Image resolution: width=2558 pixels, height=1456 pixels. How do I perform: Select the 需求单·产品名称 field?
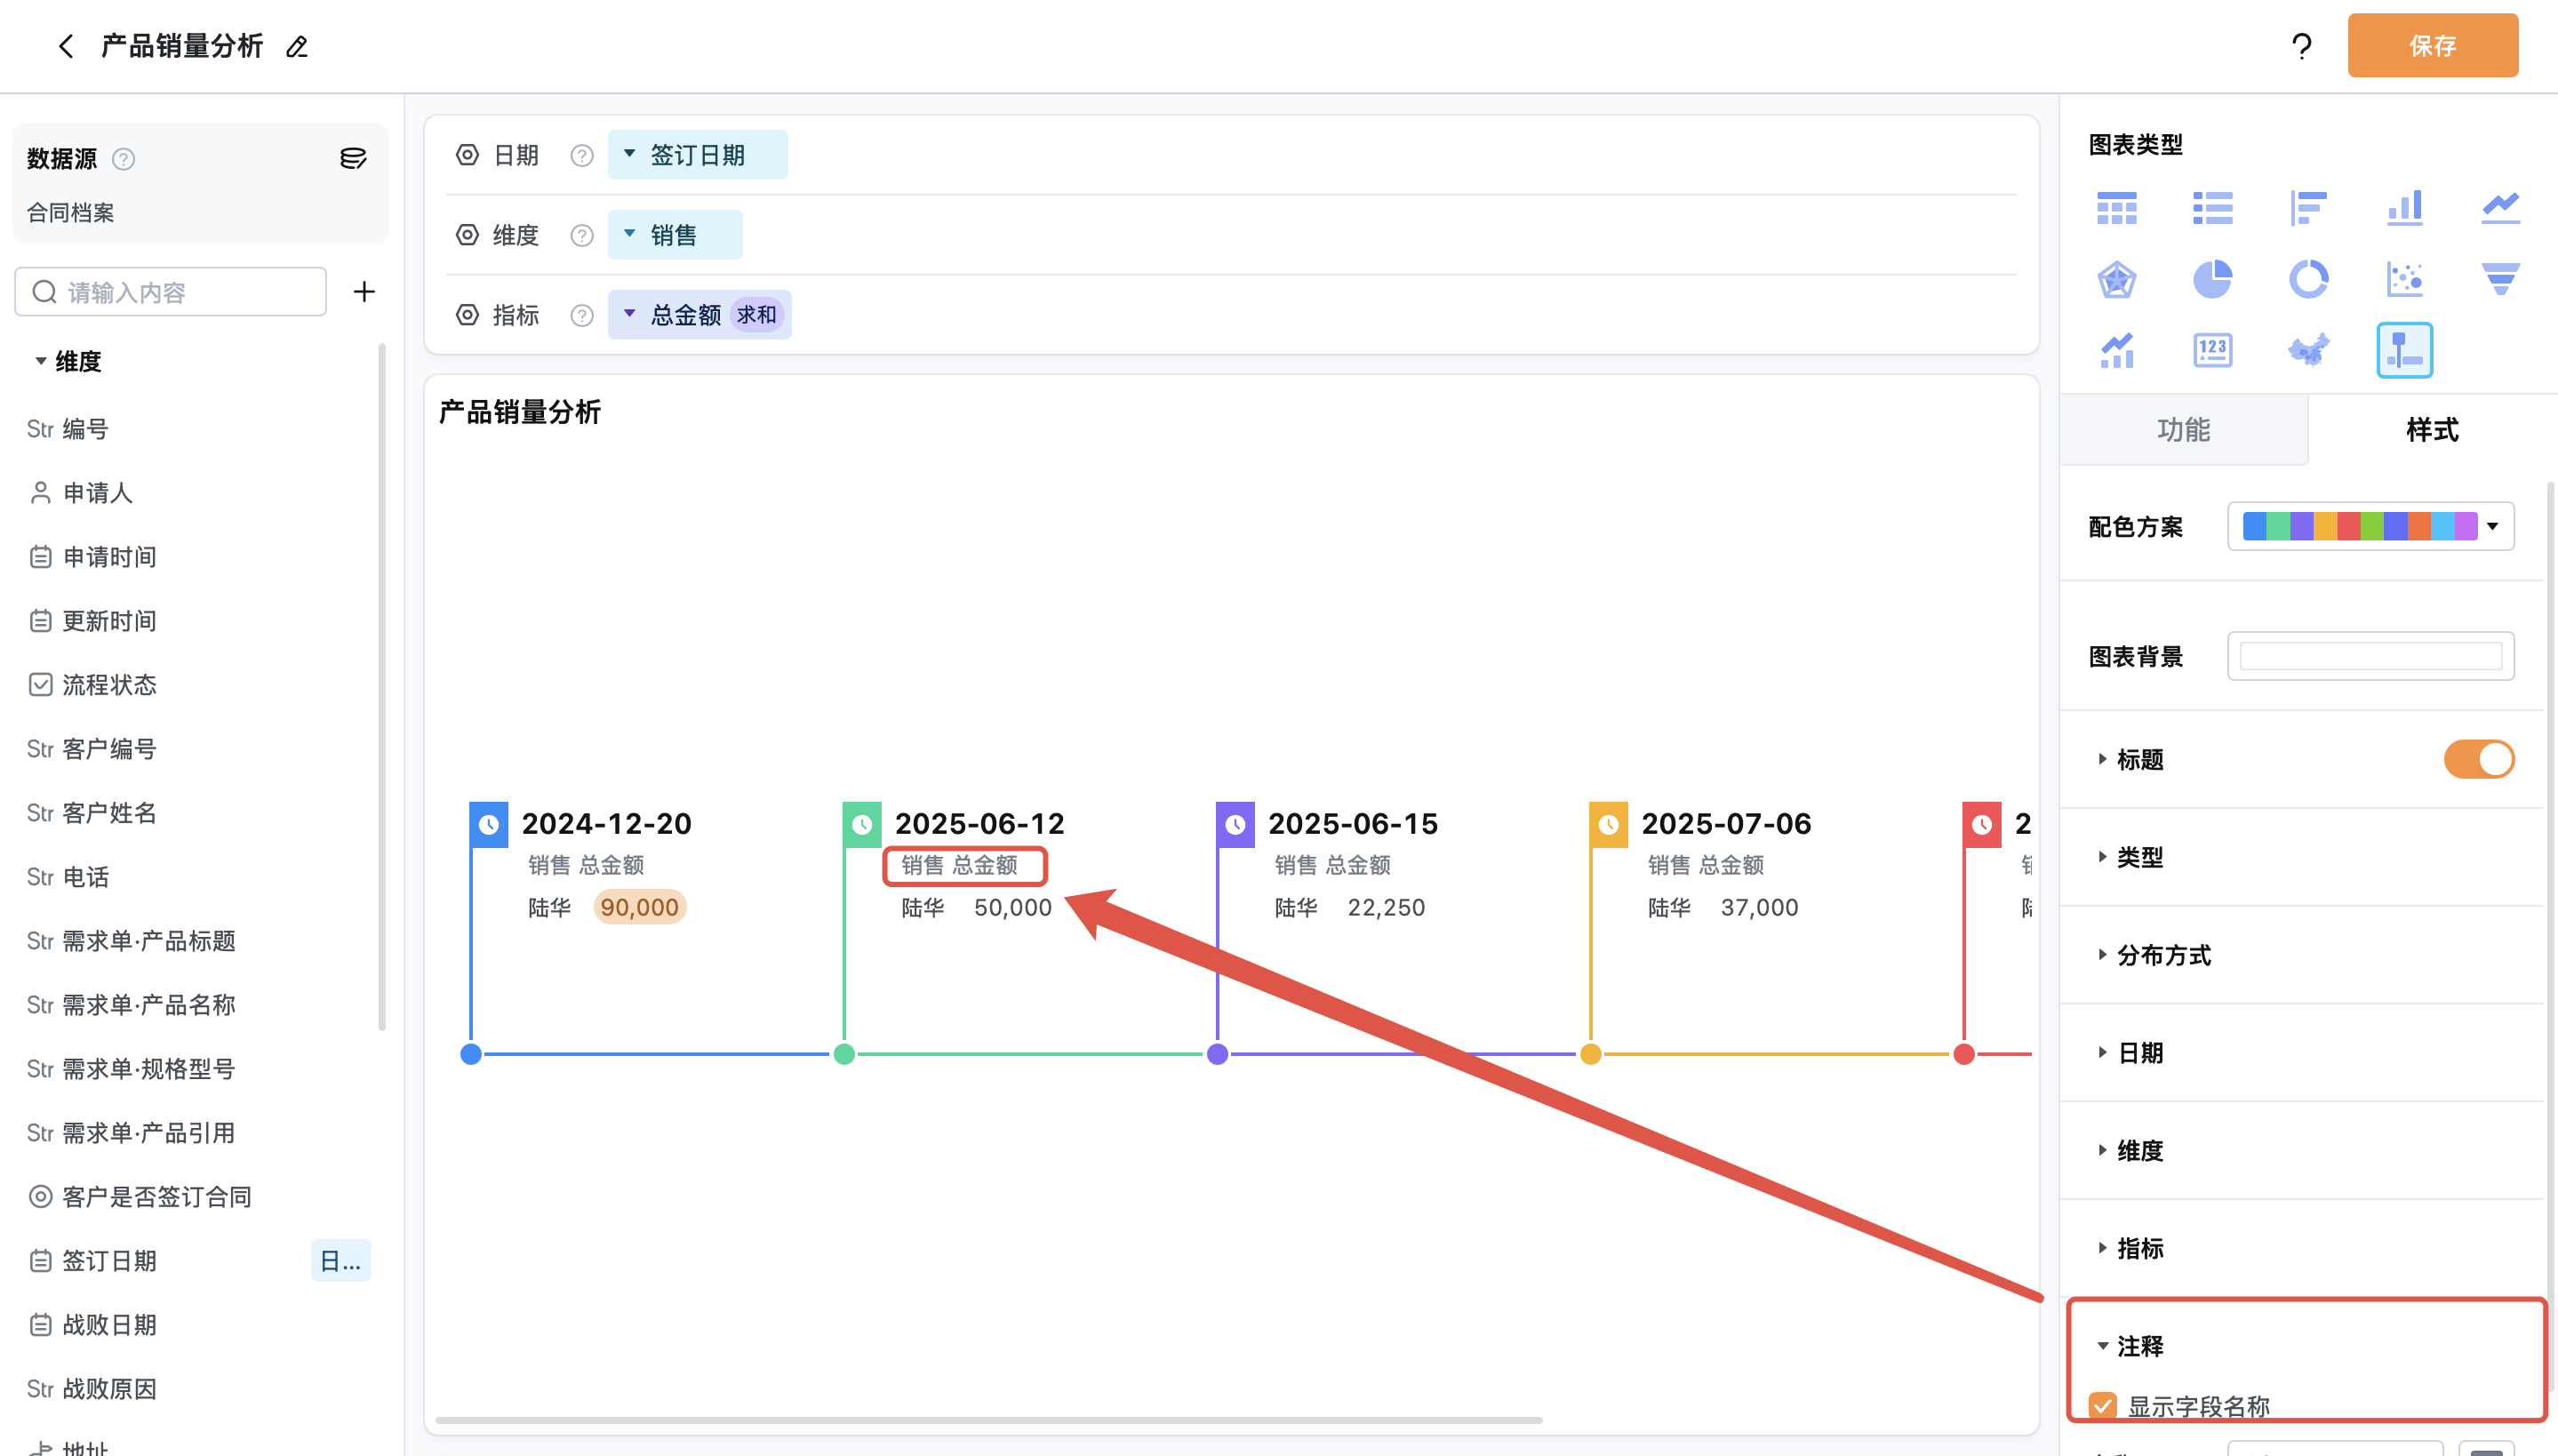pos(150,1005)
